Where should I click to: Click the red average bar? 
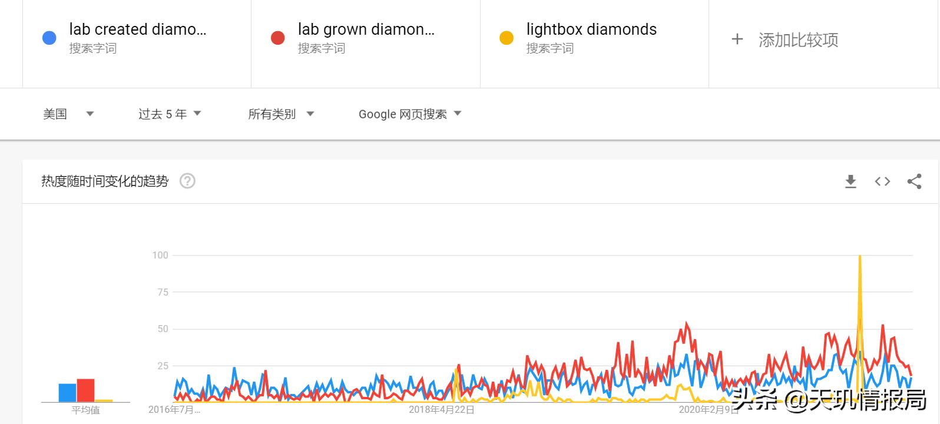click(x=86, y=390)
